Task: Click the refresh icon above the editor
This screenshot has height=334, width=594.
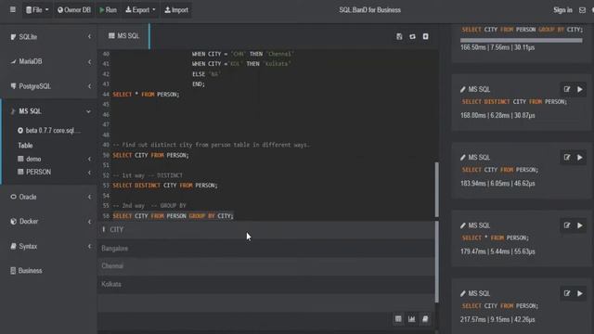Action: click(412, 36)
